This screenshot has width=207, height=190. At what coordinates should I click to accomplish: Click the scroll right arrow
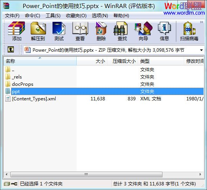point(200,174)
